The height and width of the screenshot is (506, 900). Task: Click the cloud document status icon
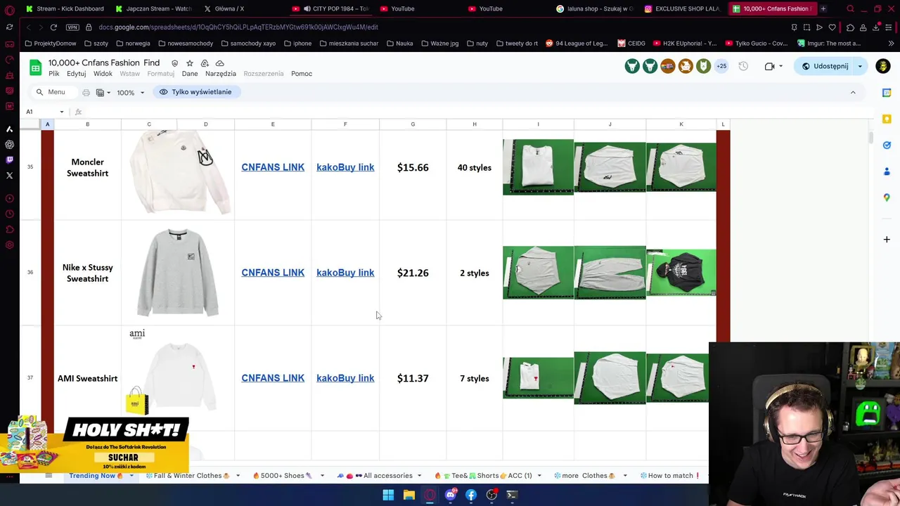219,63
